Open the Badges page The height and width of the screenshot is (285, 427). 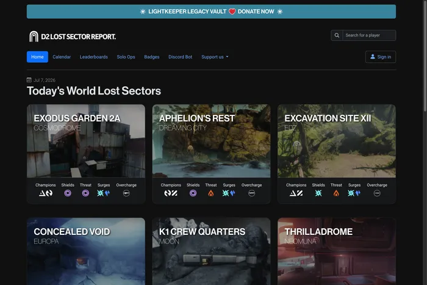click(x=152, y=57)
